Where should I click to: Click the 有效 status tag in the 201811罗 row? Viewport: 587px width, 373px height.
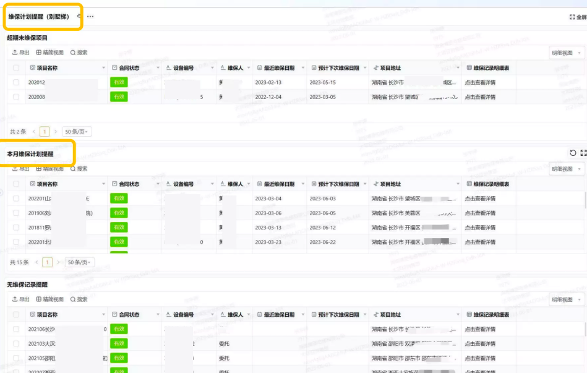pos(119,227)
